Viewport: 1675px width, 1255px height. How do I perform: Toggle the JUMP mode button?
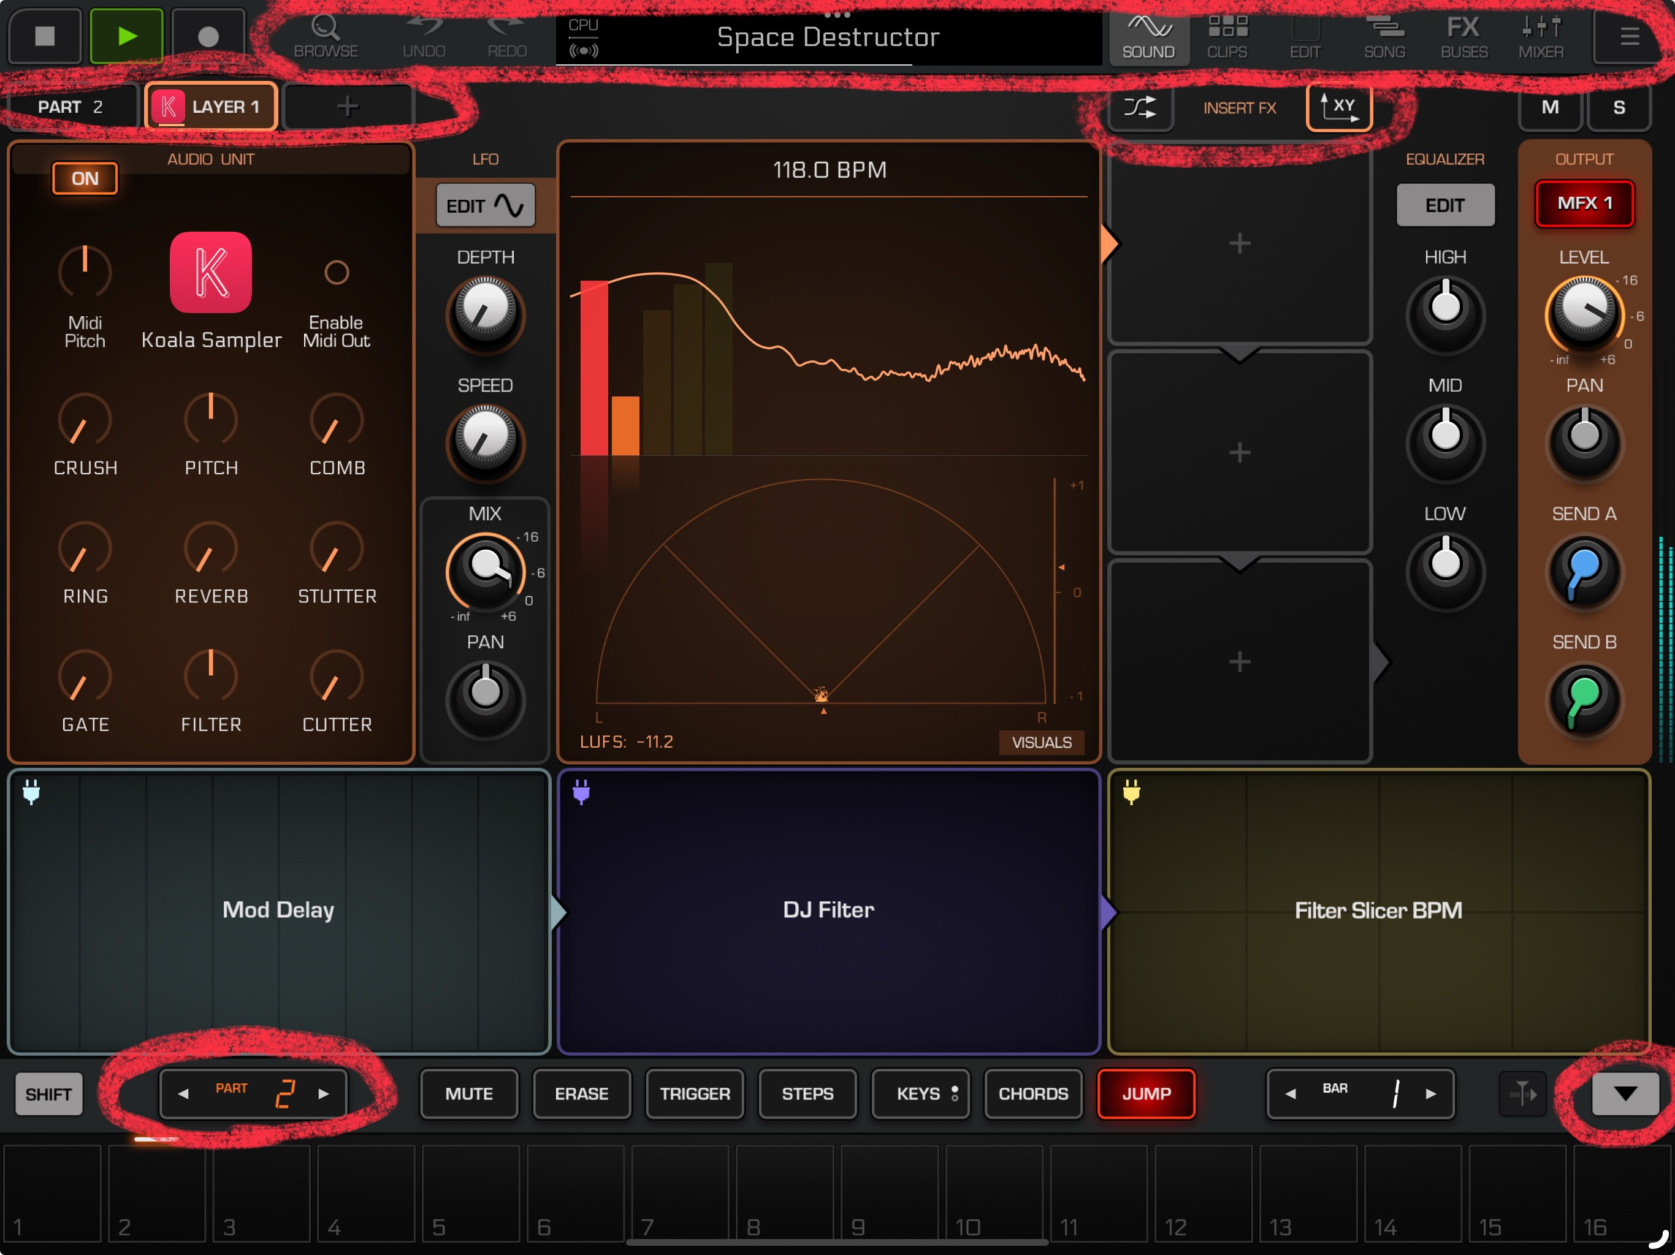click(1146, 1094)
